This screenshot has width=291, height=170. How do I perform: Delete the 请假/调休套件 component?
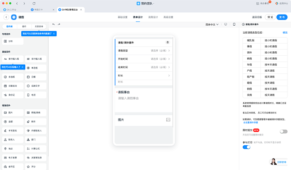coord(168,42)
